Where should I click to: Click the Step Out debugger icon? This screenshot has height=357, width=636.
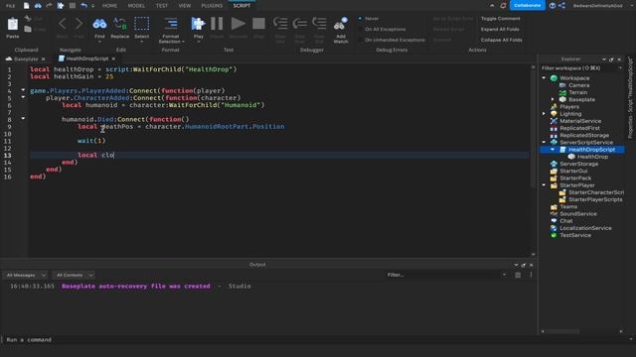pyautogui.click(x=319, y=24)
